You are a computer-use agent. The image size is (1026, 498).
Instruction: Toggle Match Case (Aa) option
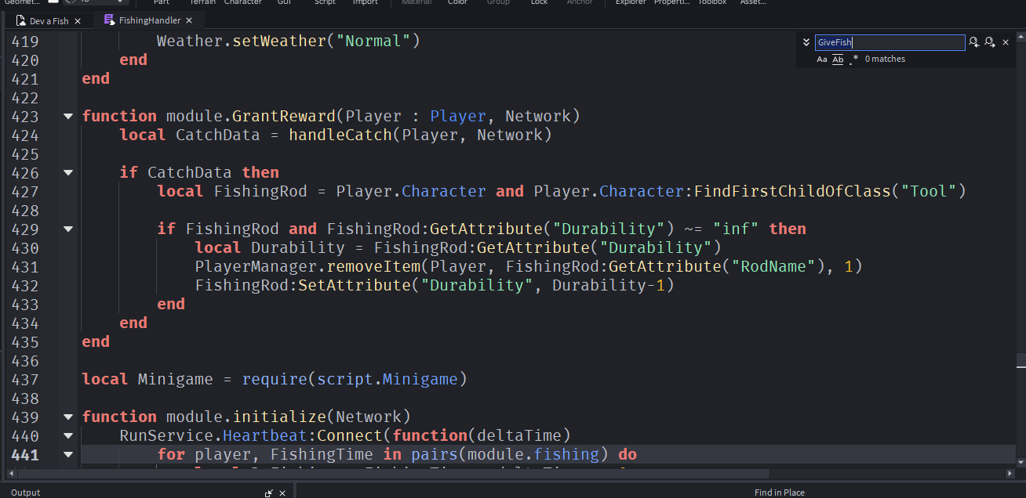[822, 59]
